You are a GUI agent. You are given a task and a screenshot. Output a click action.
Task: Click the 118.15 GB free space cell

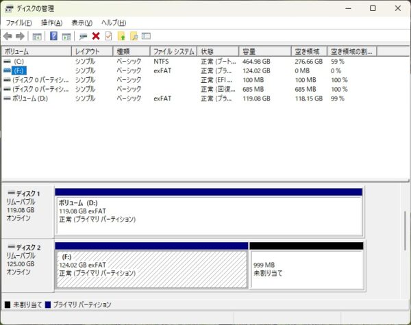[x=309, y=99]
